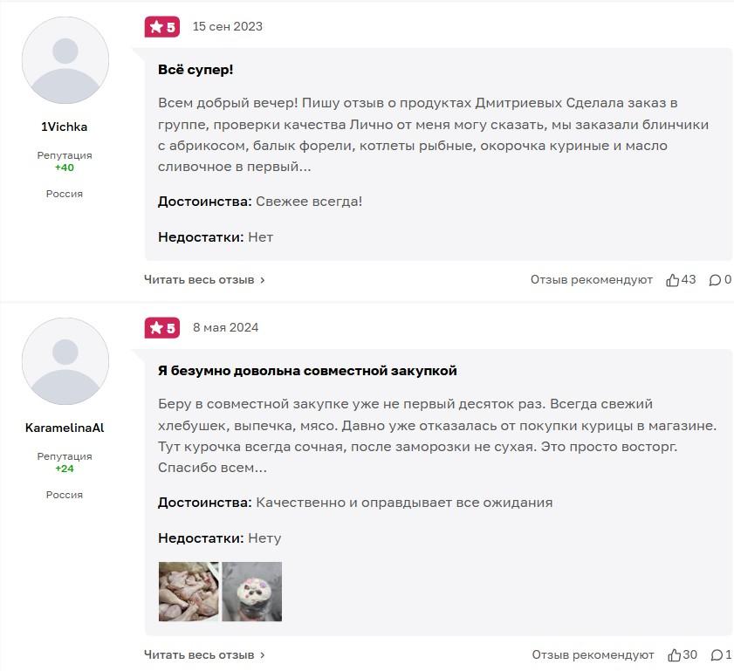Click KaramelinaAl's +24 reputation score
The height and width of the screenshot is (671, 734).
click(65, 469)
